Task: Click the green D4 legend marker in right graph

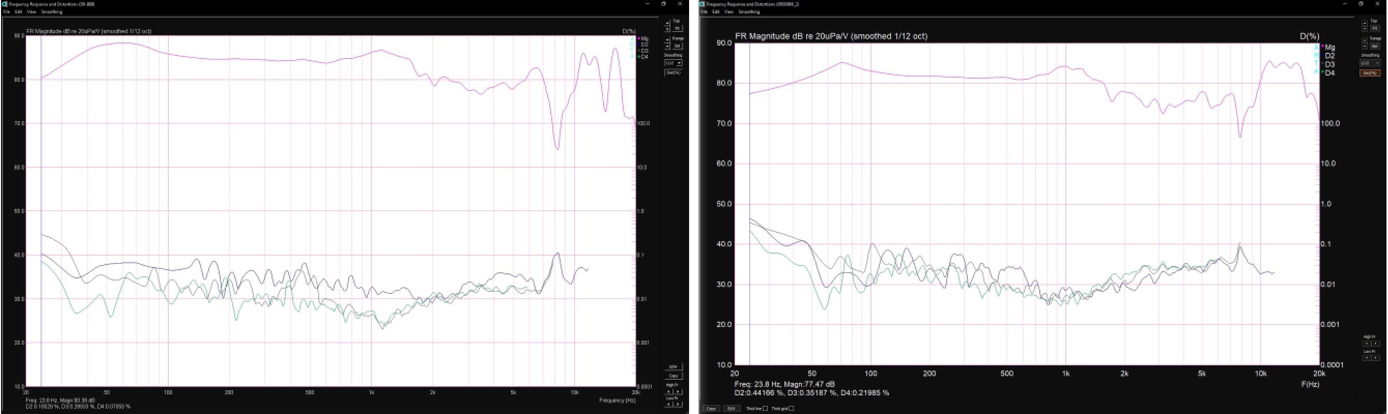Action: click(1323, 72)
